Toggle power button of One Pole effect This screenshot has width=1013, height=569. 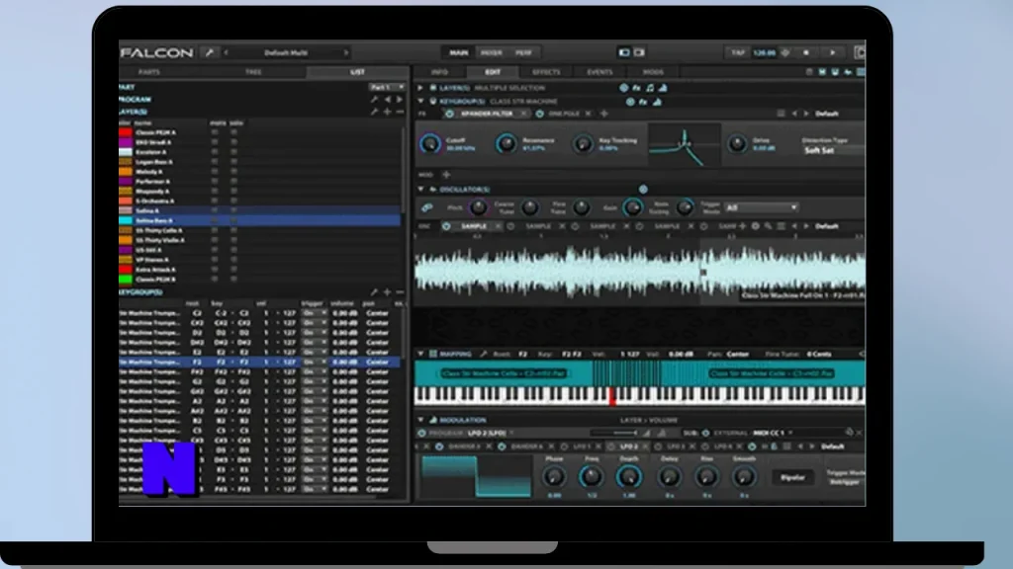tap(539, 114)
